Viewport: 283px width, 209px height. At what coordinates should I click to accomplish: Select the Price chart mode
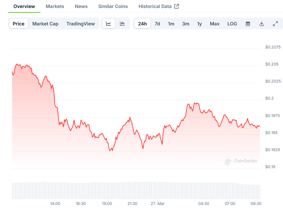[19, 24]
